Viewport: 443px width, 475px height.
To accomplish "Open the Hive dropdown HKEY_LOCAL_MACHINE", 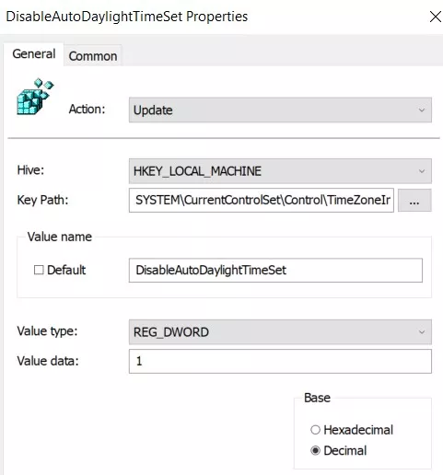I will [280, 171].
